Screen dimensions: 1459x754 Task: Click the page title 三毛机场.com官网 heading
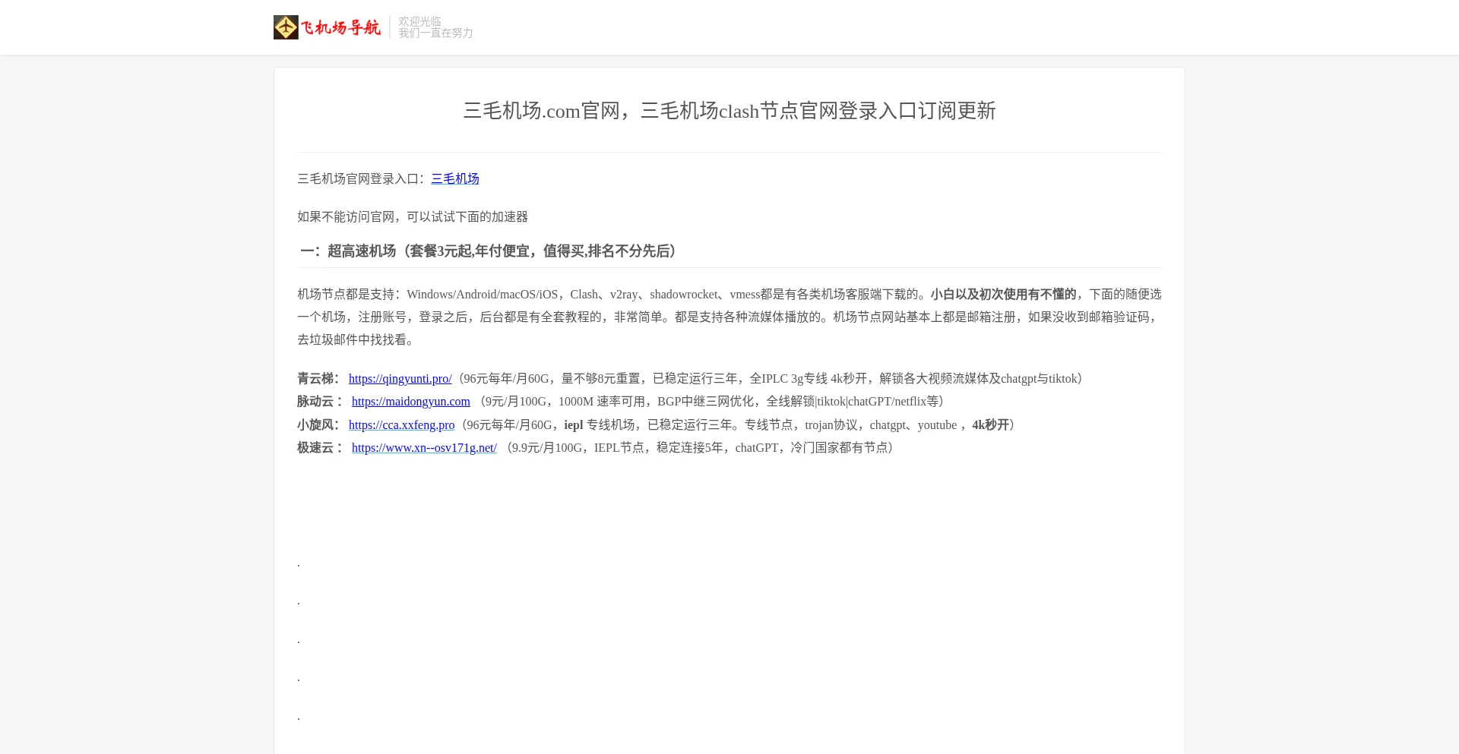[x=729, y=111]
